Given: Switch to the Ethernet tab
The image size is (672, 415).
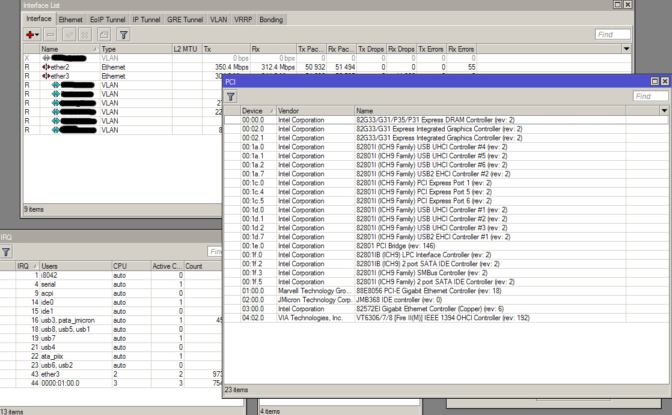Looking at the screenshot, I should pos(70,20).
